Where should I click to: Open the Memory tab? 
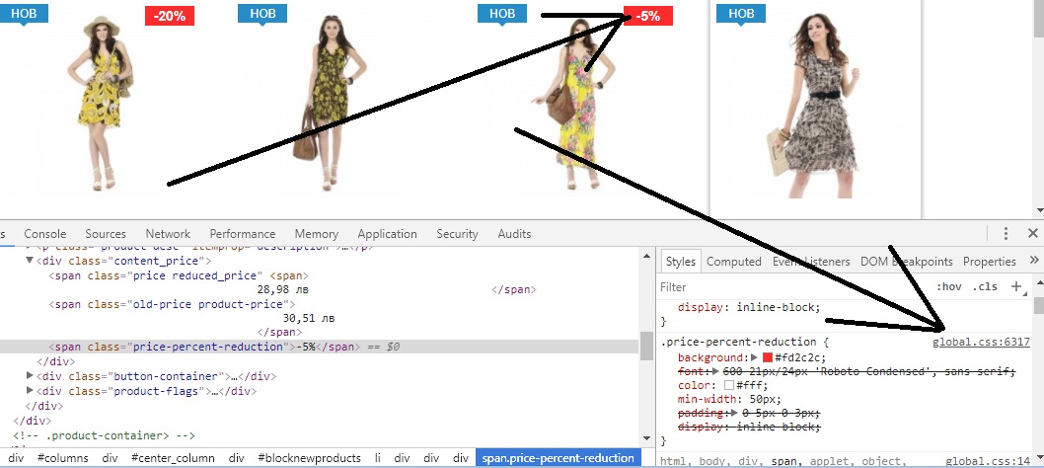(317, 234)
